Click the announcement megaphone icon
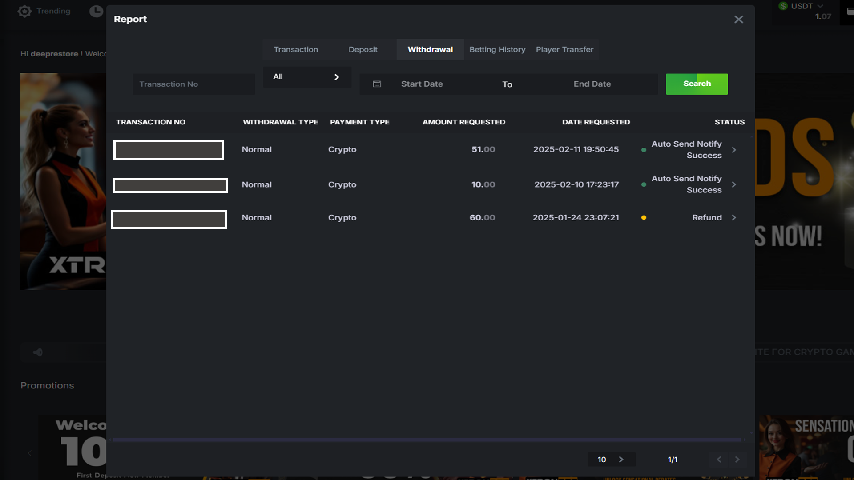The image size is (854, 480). (38, 352)
